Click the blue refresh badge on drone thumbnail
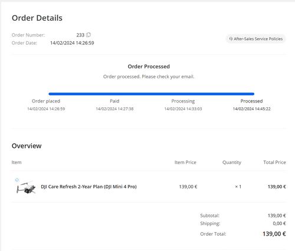This screenshot has height=251, width=295. point(17,180)
